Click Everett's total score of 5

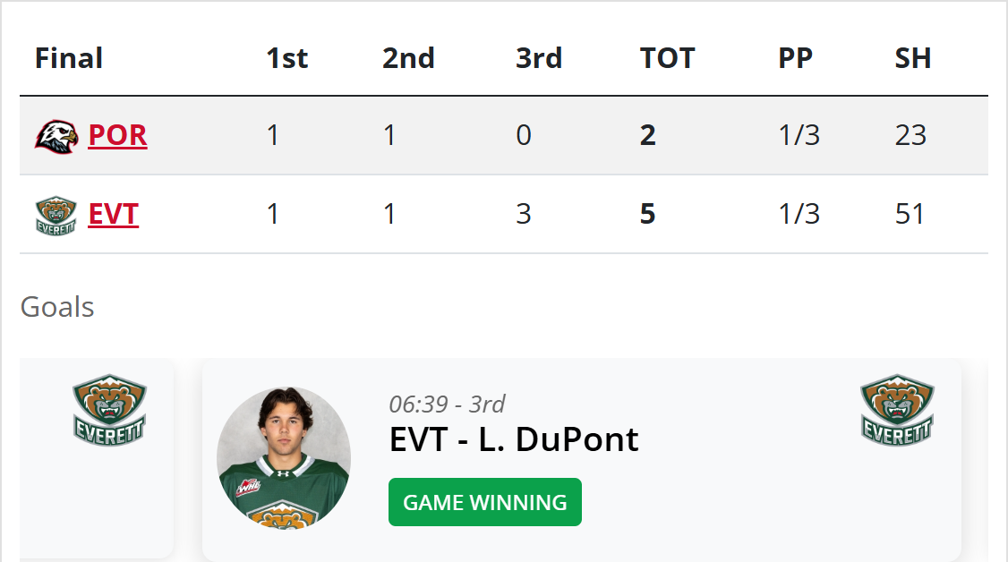pos(648,215)
